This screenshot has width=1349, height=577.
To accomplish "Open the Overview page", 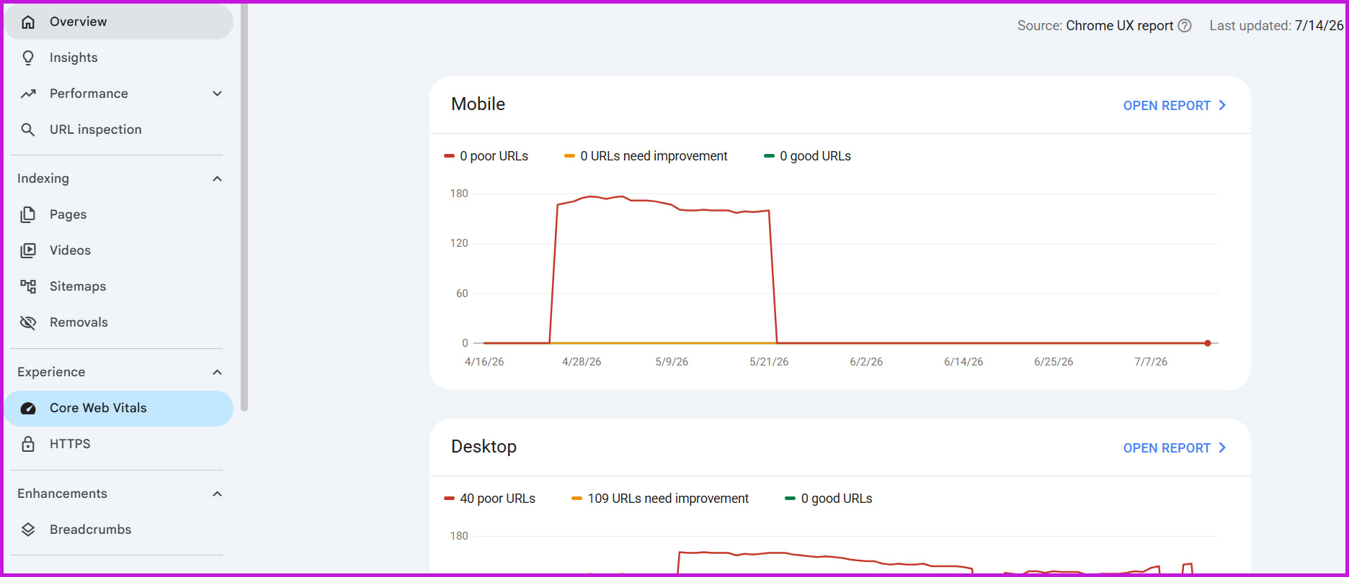I will click(119, 22).
